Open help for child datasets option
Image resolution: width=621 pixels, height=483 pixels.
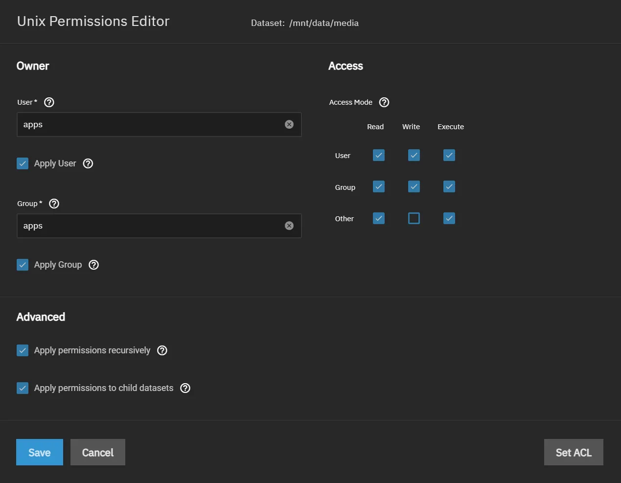pyautogui.click(x=185, y=388)
